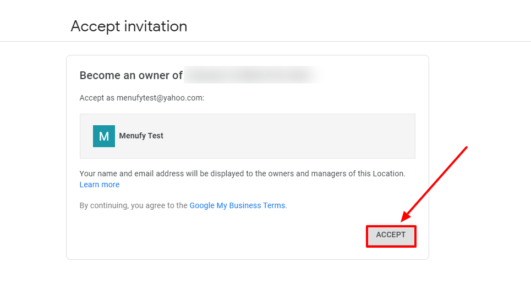Open the Google My Business Terms link
Image resolution: width=531 pixels, height=296 pixels.
coord(237,205)
